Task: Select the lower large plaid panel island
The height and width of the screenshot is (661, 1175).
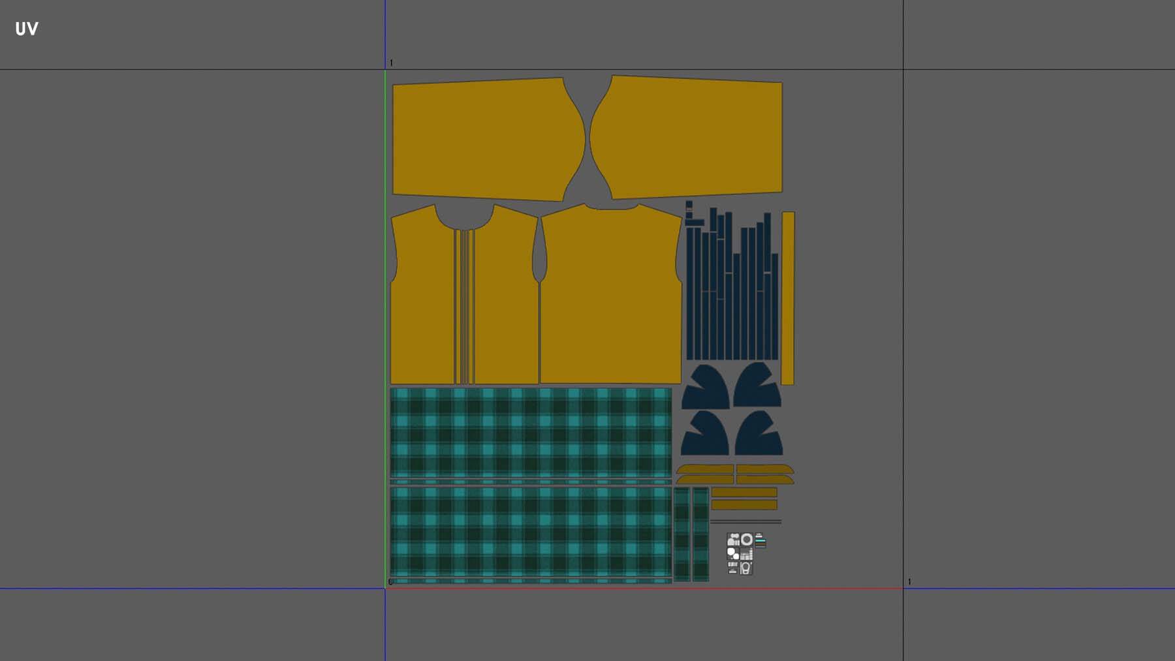Action: coord(531,532)
